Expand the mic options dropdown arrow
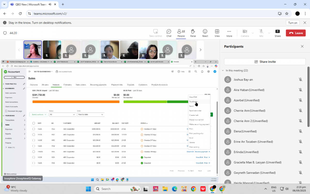Image resolution: width=310 pixels, height=194 pixels. [x=269, y=33]
